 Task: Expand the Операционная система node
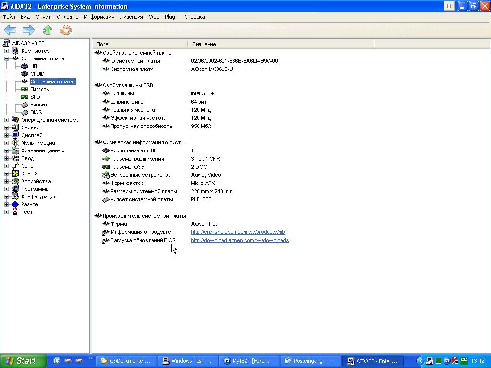[6, 120]
